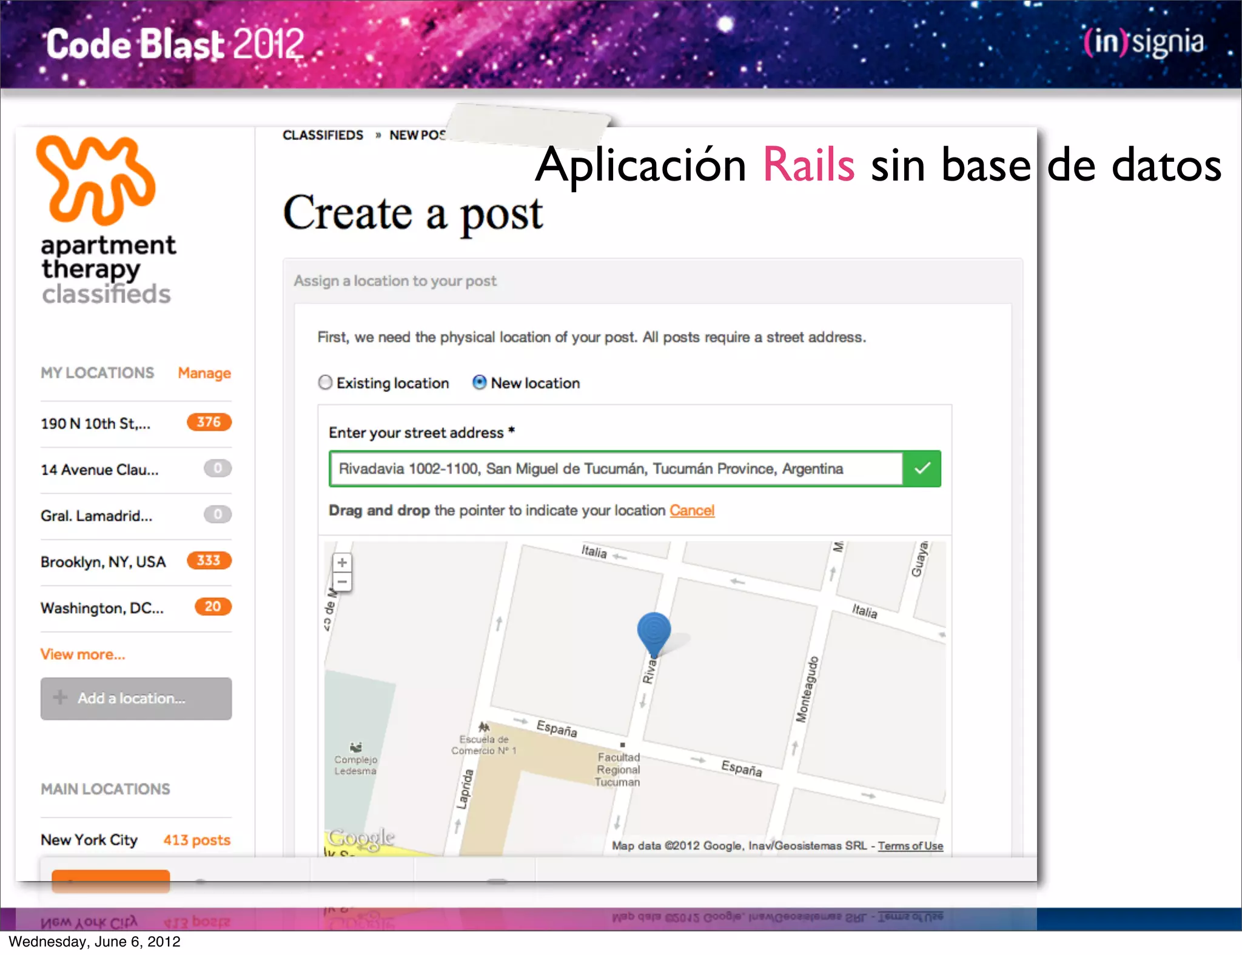Viewport: 1242px width, 955px height.
Task: Click Escuela de Comercio N° 1 label
Action: coord(483,745)
